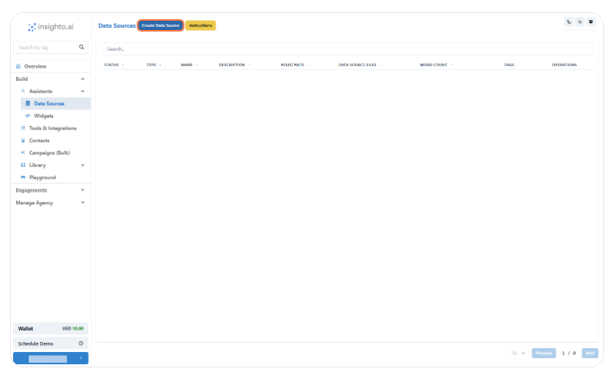Click the Data Sources database icon
The height and width of the screenshot is (382, 608).
(x=28, y=103)
